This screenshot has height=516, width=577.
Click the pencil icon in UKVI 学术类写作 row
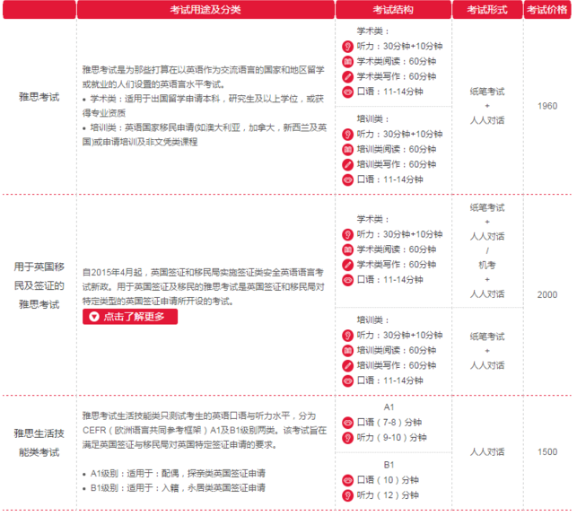coord(347,265)
